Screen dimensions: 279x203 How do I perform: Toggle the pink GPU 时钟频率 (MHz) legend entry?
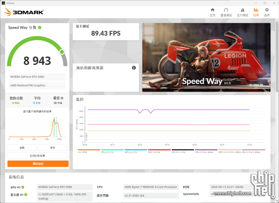pyautogui.click(x=253, y=151)
